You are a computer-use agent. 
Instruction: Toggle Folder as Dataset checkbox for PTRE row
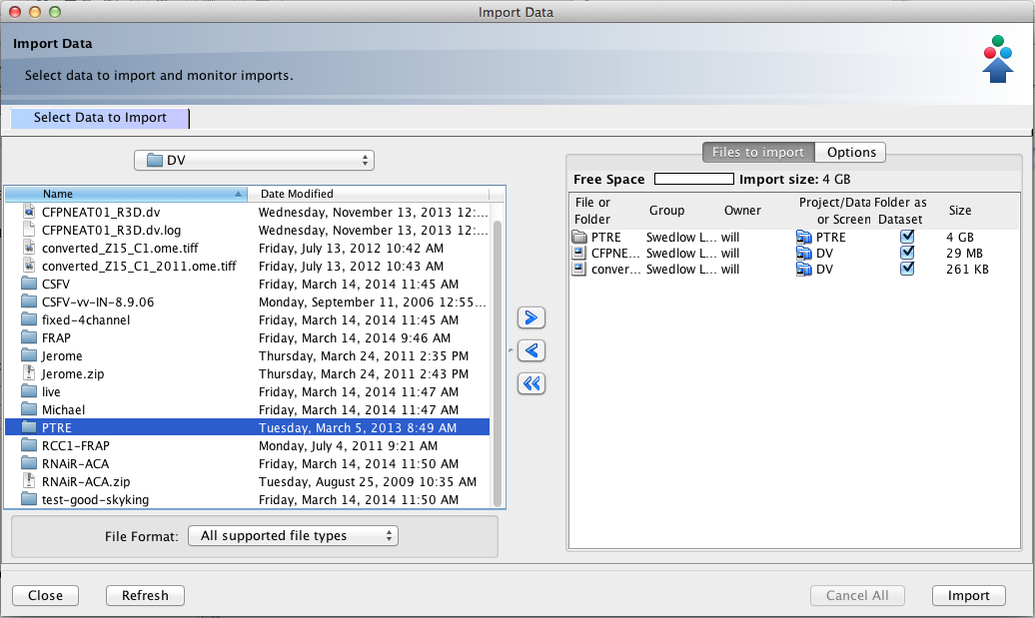point(907,238)
